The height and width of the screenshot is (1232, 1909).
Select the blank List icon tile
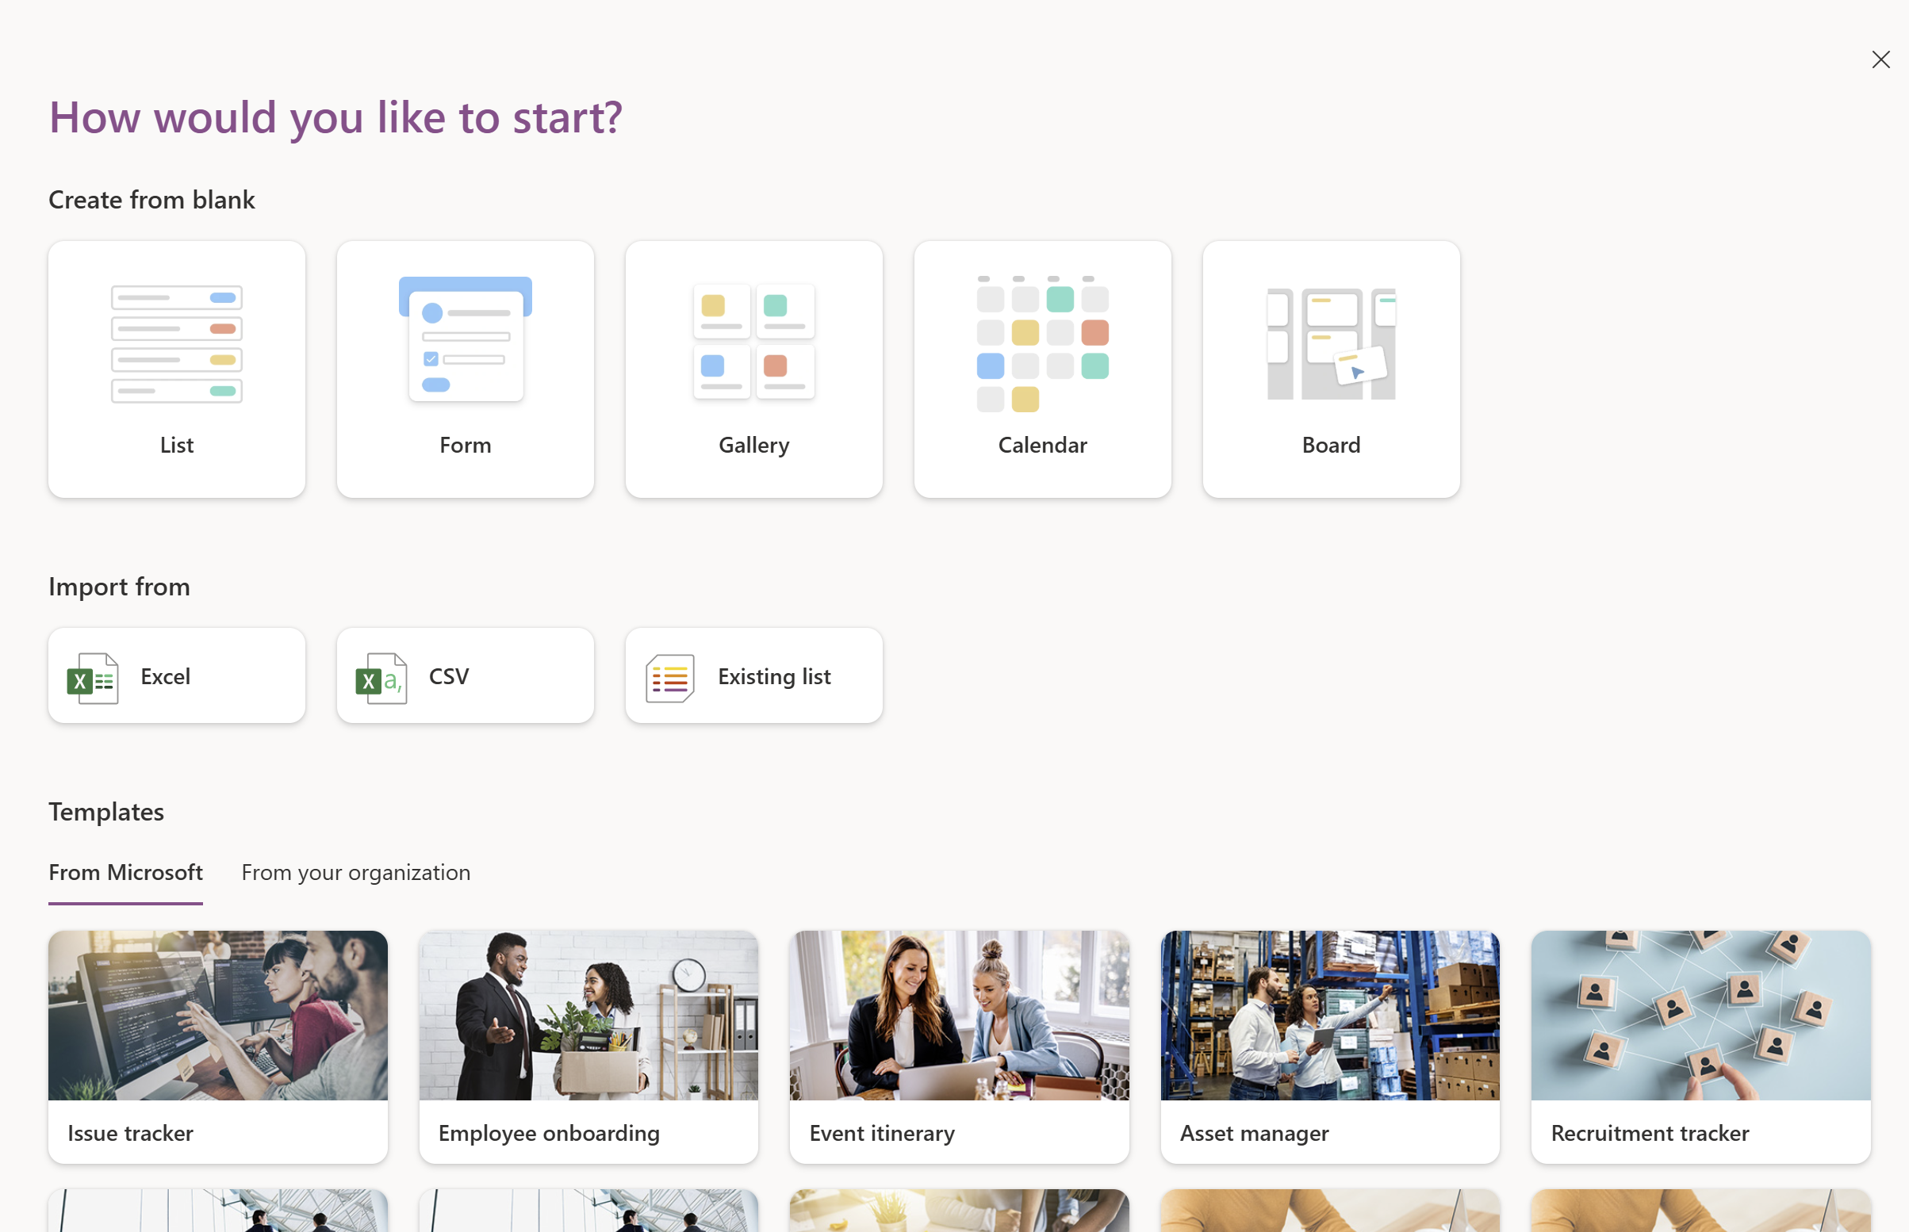click(x=176, y=368)
